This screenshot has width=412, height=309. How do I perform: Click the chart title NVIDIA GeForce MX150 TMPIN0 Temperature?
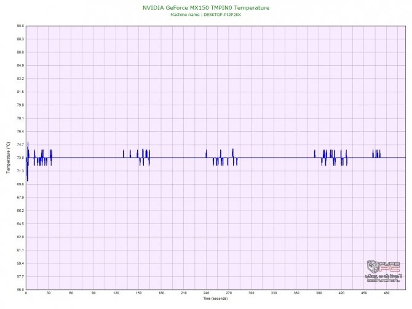click(x=206, y=8)
